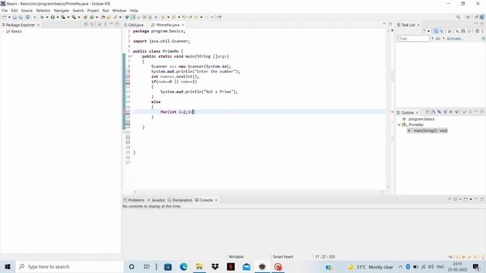This screenshot has width=486, height=273.
Task: Toggle Categorized view in Task List
Action: [436, 31]
